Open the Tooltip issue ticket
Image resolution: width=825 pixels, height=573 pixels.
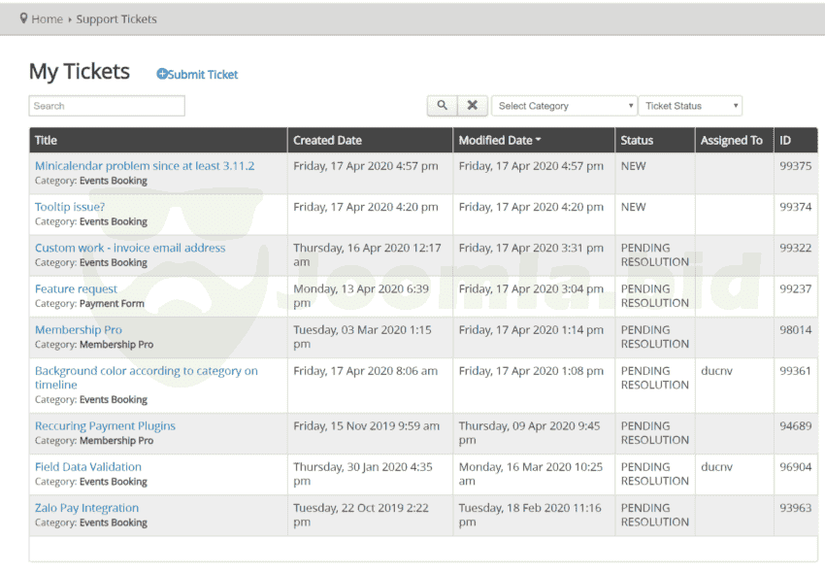70,207
